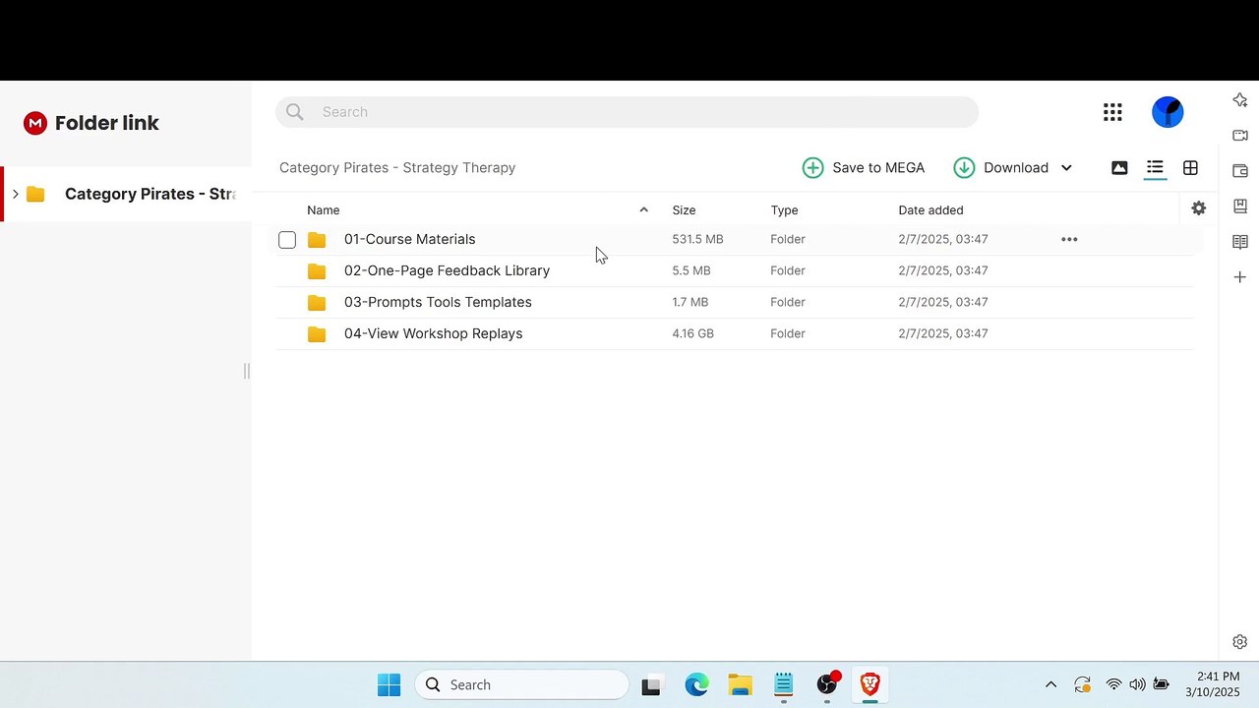Click the 4.16 GB size value
This screenshot has height=708, width=1259.
692,333
